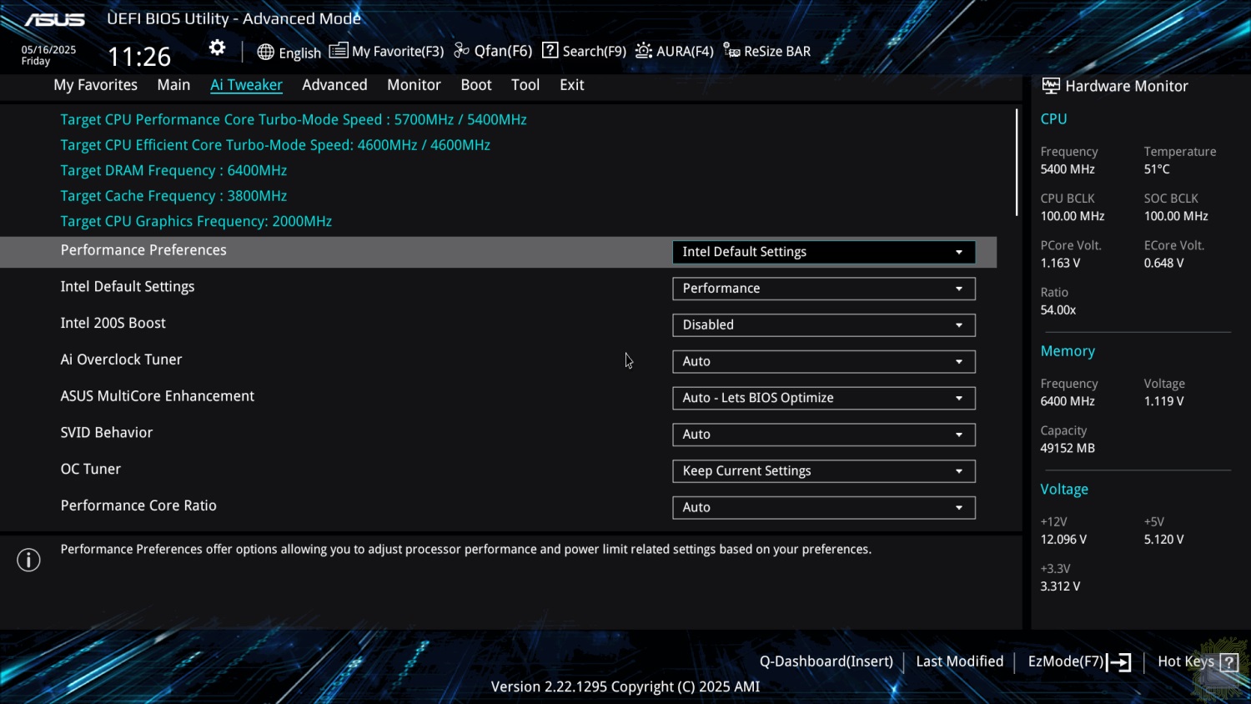This screenshot has height=704, width=1251.
Task: Open SVID Behavior dropdown
Action: click(x=824, y=435)
